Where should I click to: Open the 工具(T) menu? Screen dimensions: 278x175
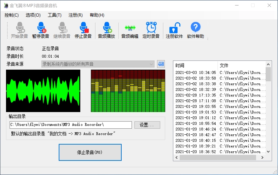pyautogui.click(x=54, y=15)
